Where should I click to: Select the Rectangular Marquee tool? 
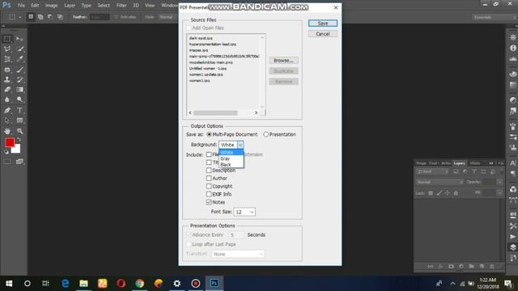pyautogui.click(x=7, y=39)
